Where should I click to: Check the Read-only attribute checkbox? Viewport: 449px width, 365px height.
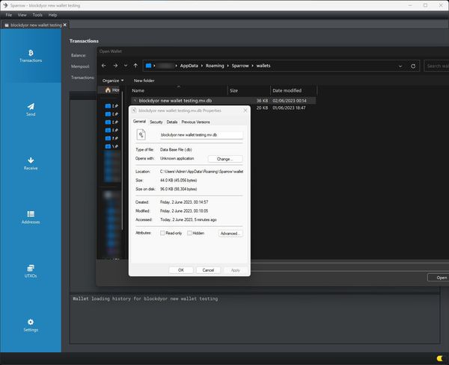163,233
